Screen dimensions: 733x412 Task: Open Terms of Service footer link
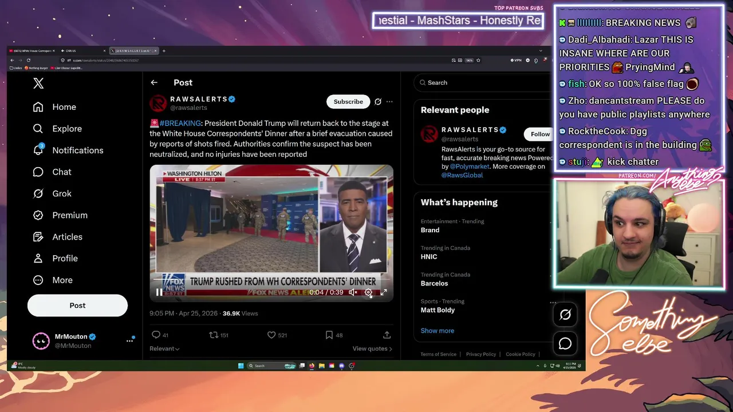[438, 354]
